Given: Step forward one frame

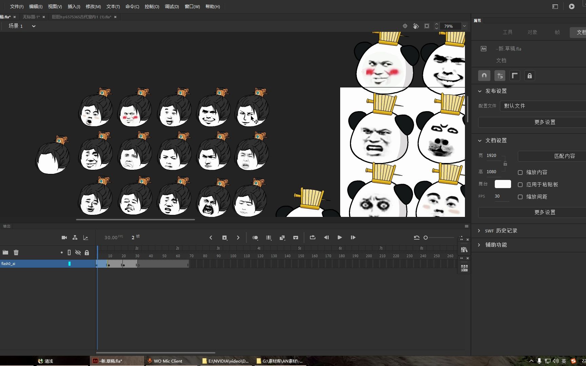Looking at the screenshot, I should coord(353,238).
